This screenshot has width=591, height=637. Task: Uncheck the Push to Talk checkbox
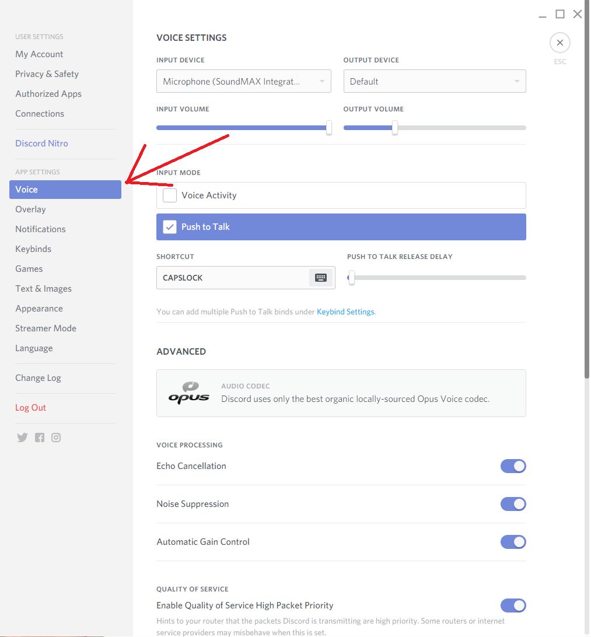coord(170,227)
